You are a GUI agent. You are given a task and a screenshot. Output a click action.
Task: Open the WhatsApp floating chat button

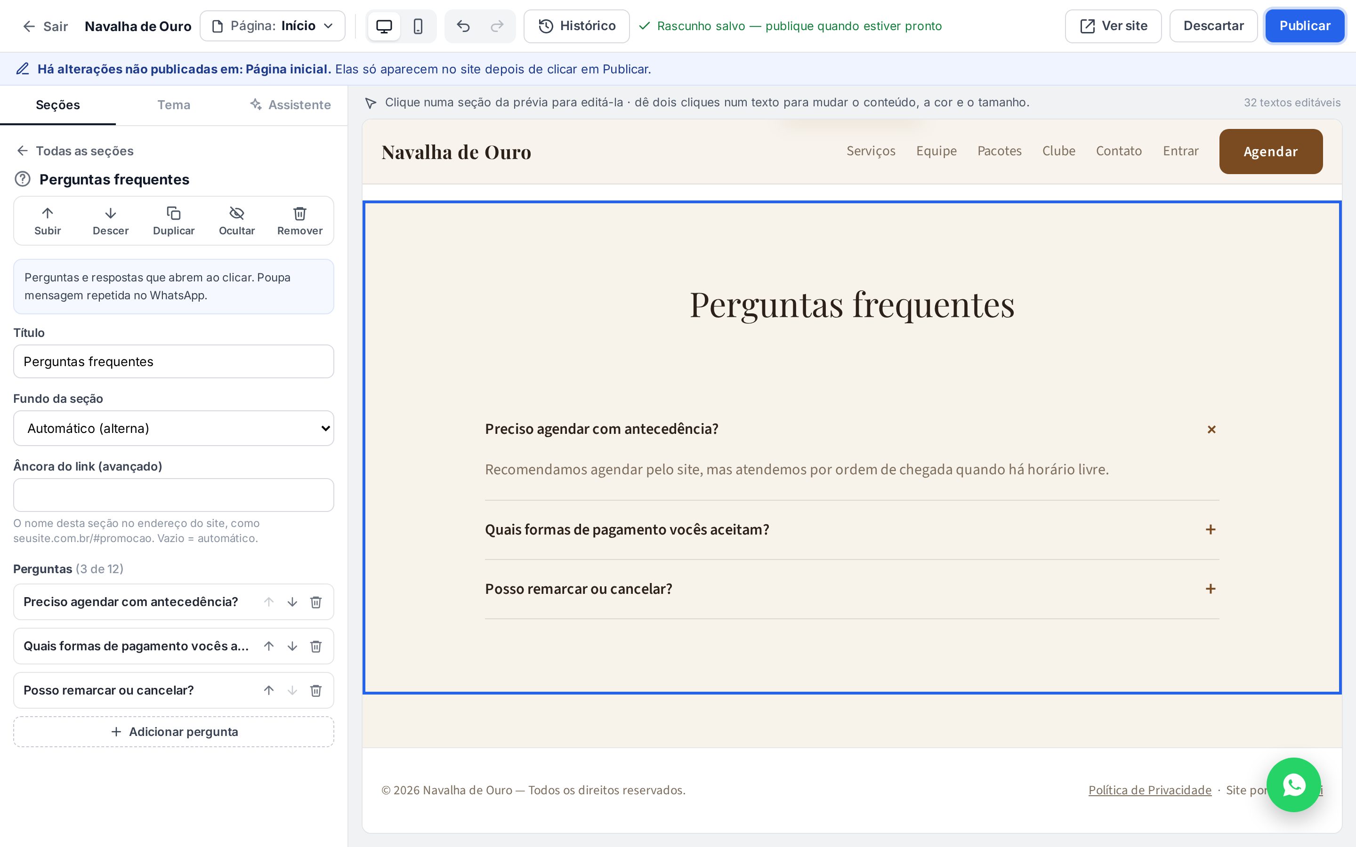[x=1293, y=785]
